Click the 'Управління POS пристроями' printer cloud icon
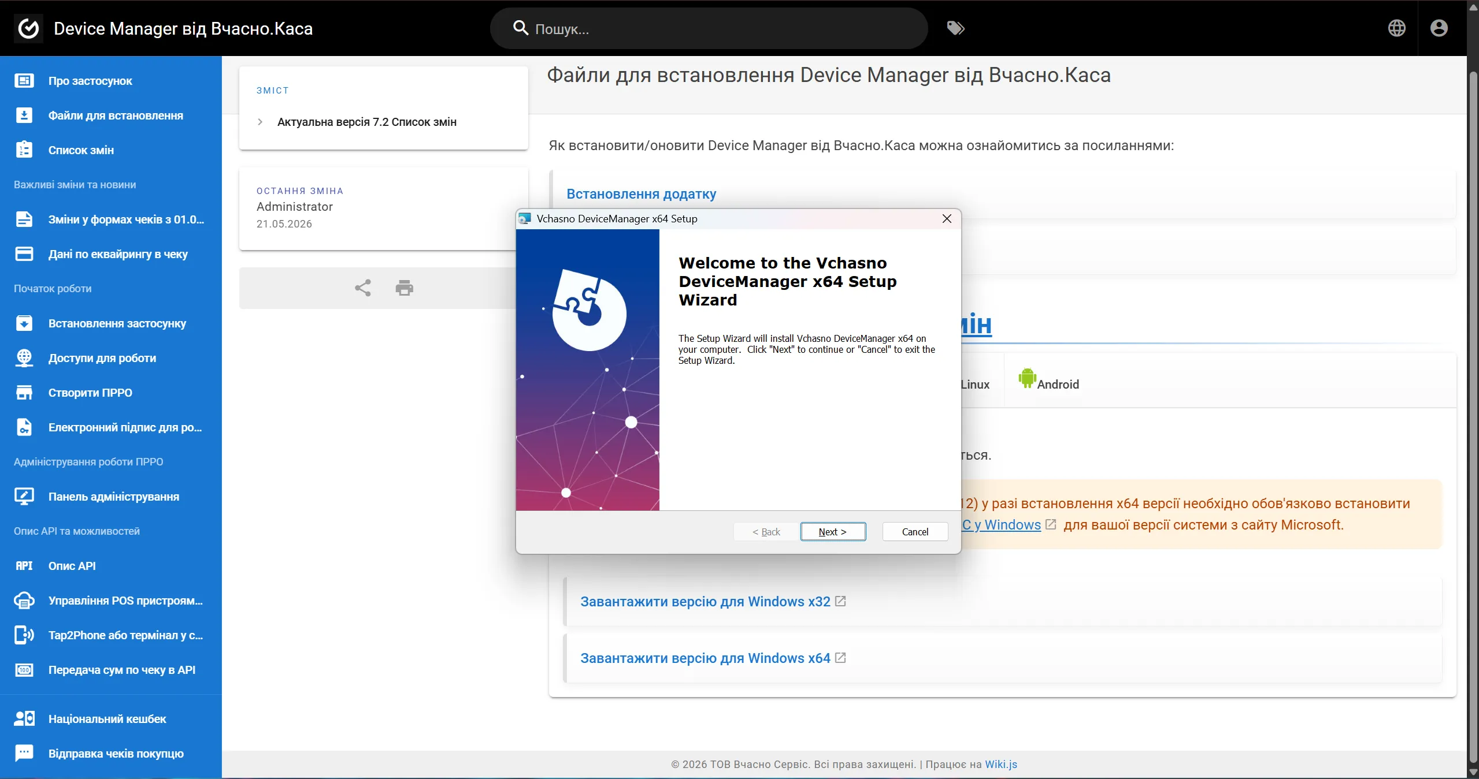Screen dimensions: 1479x779 (24, 601)
